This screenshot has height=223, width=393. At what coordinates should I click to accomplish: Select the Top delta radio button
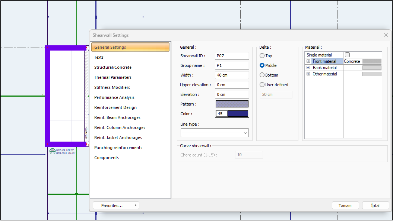tap(262, 56)
